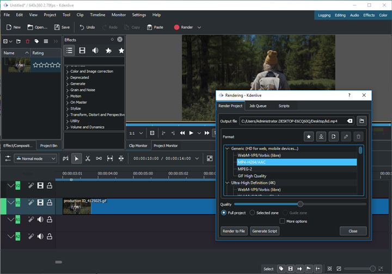Click the Render to File button
Screen dimensions: 392x274
click(x=234, y=231)
